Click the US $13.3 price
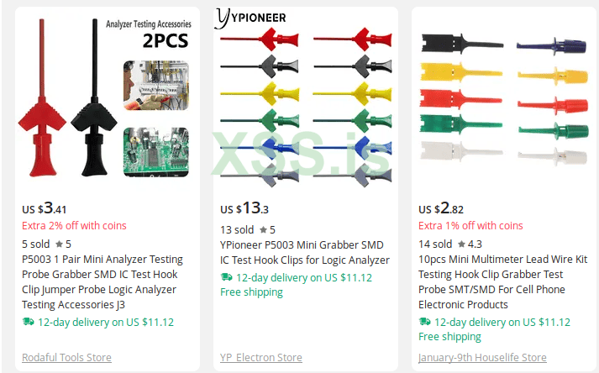Viewport: 599px width, 373px height. point(244,208)
